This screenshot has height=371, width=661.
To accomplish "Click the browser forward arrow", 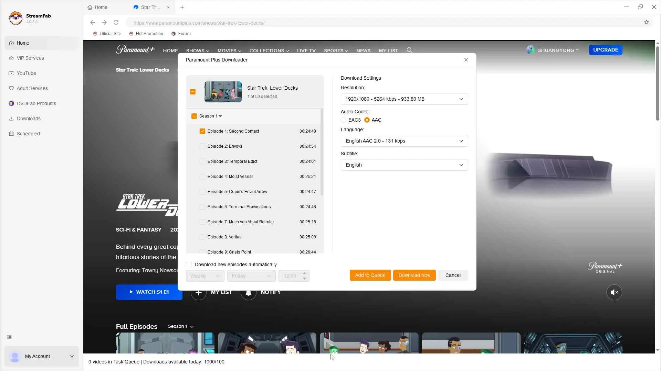I will coord(104,22).
